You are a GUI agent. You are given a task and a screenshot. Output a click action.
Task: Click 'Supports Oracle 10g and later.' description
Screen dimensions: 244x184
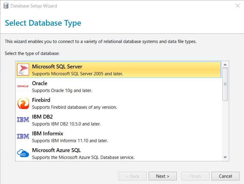coord(62,91)
